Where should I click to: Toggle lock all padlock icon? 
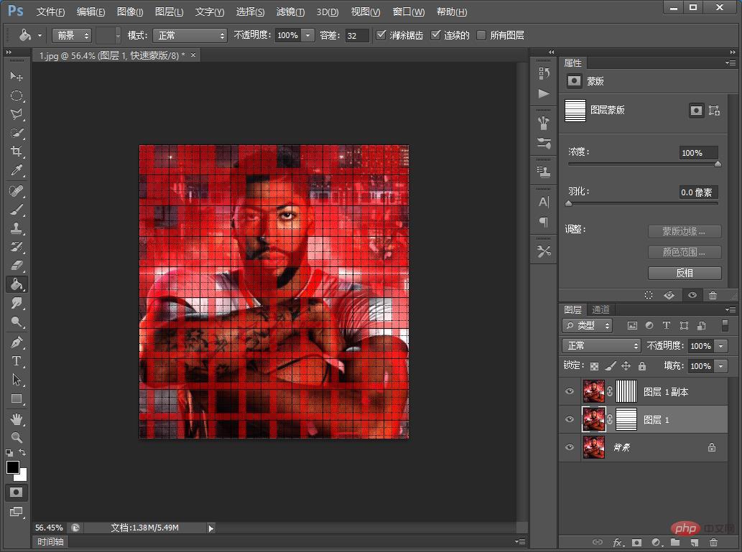coord(642,366)
